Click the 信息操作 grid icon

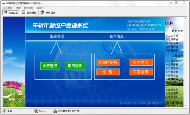(x=24, y=12)
